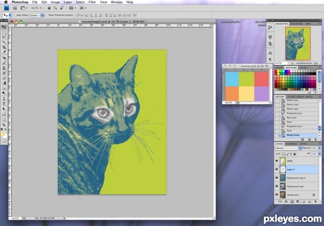Select the Crop tool
Screen dimensions: 324x226
click(x=4, y=47)
